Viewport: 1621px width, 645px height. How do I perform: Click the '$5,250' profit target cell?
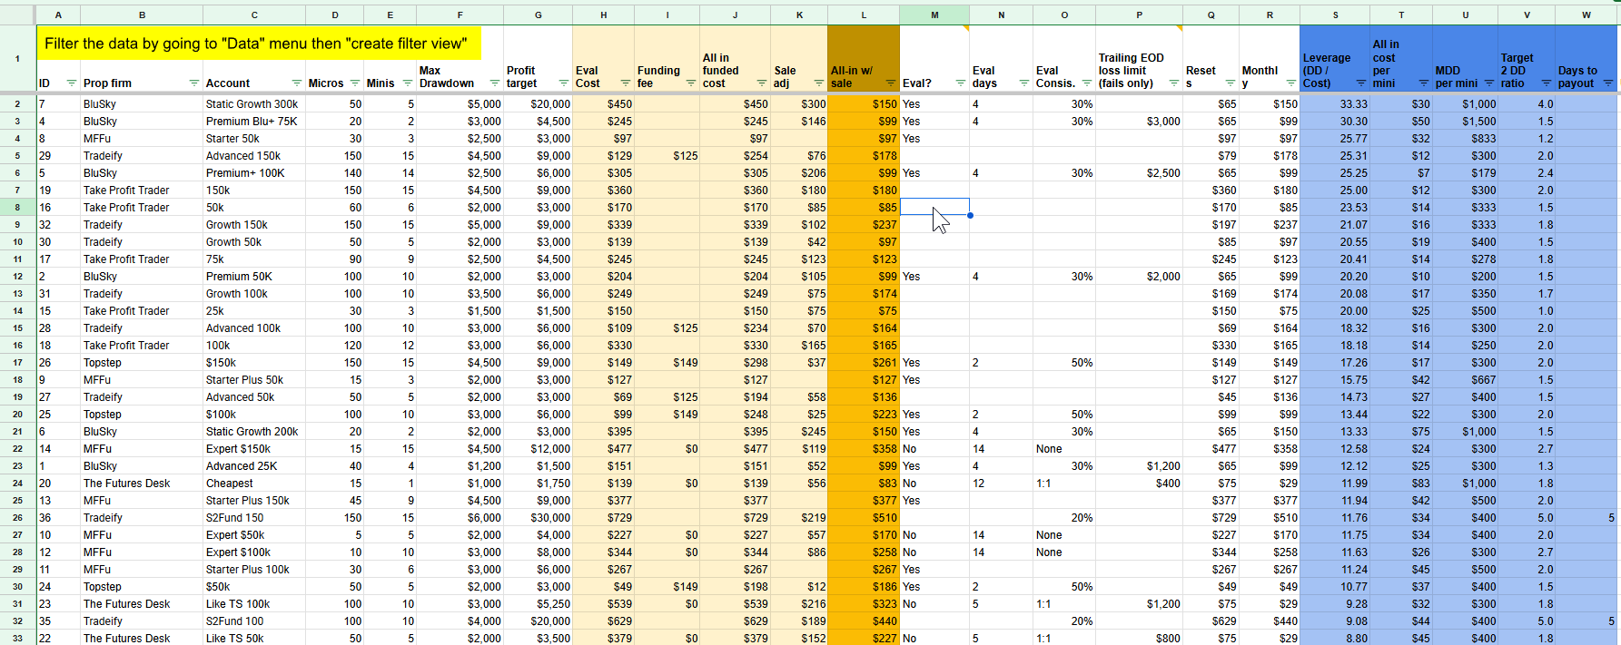point(538,603)
